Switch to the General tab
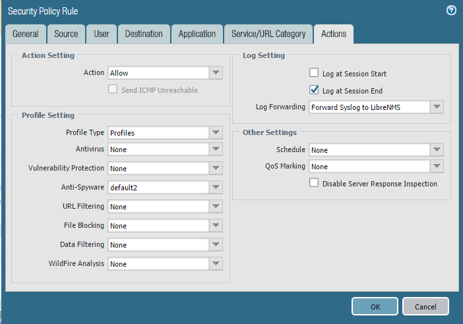This screenshot has width=463, height=324. 26,34
